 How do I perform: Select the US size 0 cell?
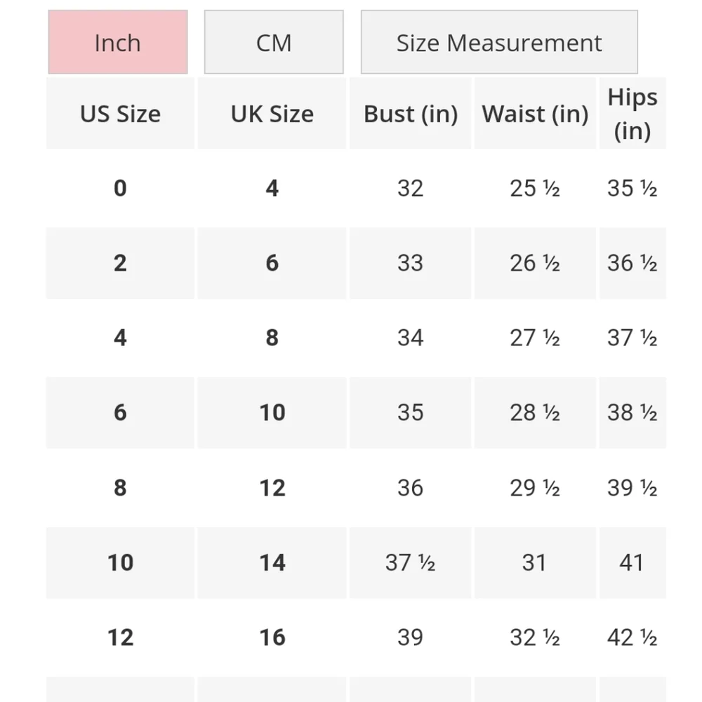(x=120, y=188)
